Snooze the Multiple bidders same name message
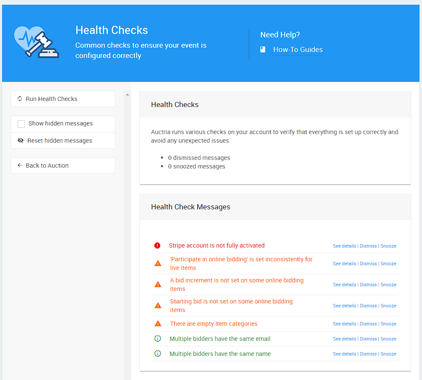The width and height of the screenshot is (422, 380). click(388, 354)
